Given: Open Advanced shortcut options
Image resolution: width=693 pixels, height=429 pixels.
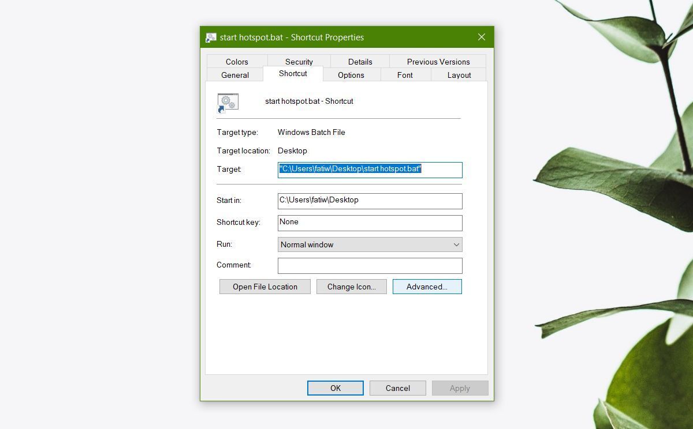Looking at the screenshot, I should click(427, 287).
